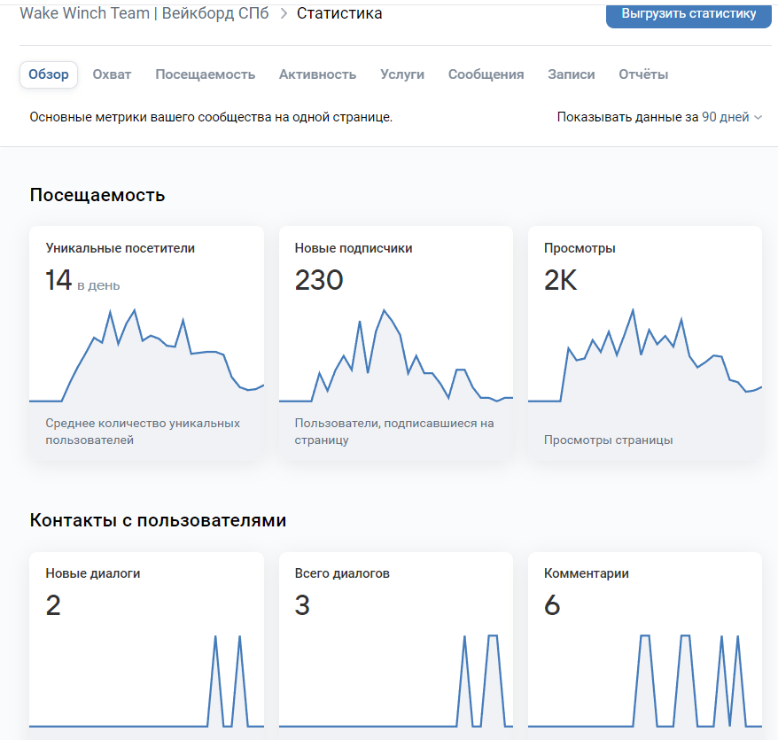Screen dimensions: 778x740
Task: Click the Статистика breadcrumb title
Action: [x=339, y=13]
